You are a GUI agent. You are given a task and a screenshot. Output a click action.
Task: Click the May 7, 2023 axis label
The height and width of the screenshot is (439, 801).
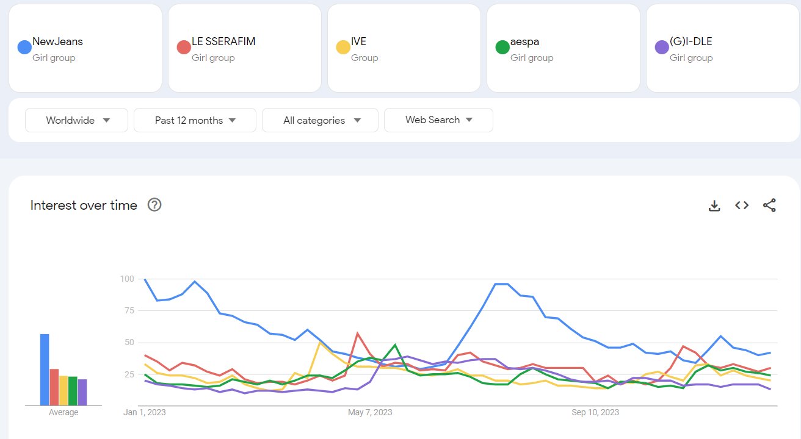[370, 413]
